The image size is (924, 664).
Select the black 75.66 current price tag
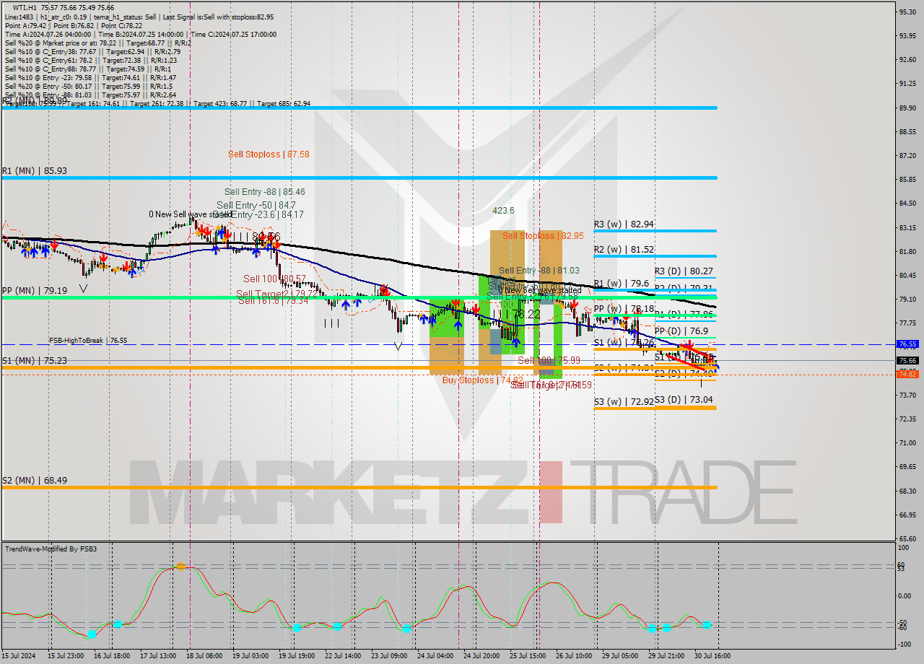coord(907,360)
